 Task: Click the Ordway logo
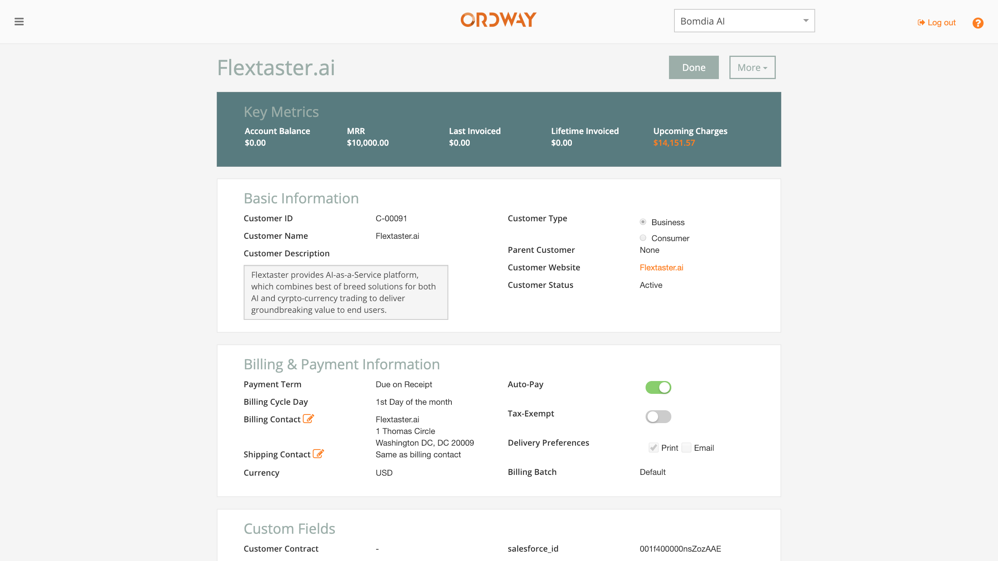(499, 20)
